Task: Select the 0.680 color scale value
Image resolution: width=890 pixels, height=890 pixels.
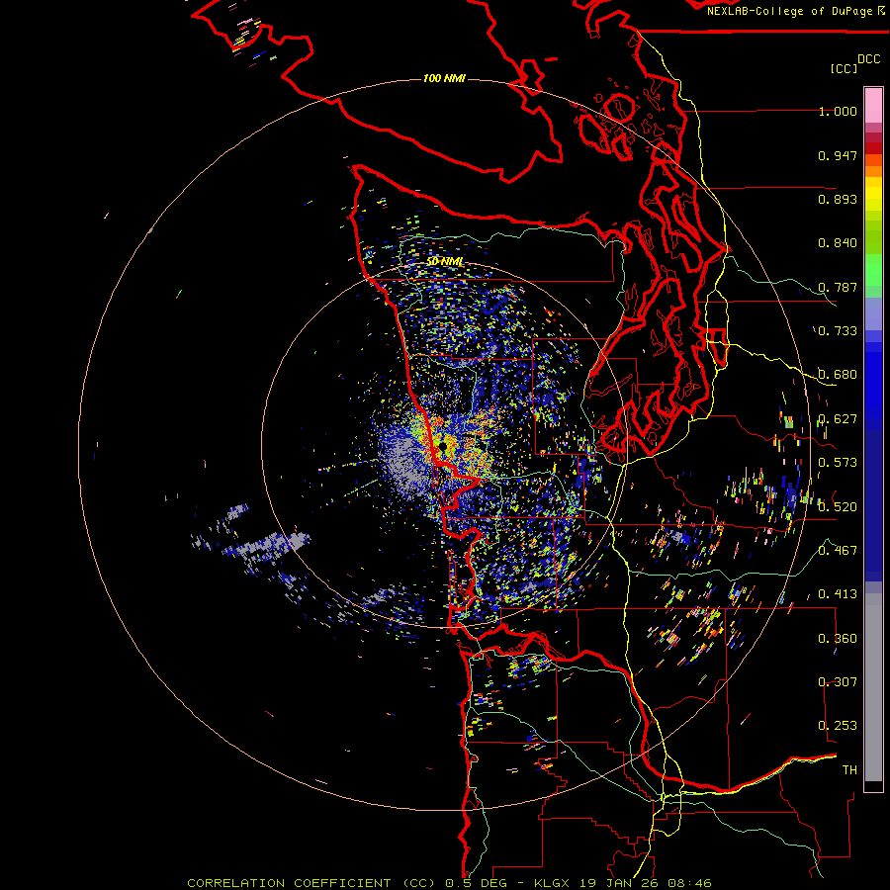Action: coord(838,375)
